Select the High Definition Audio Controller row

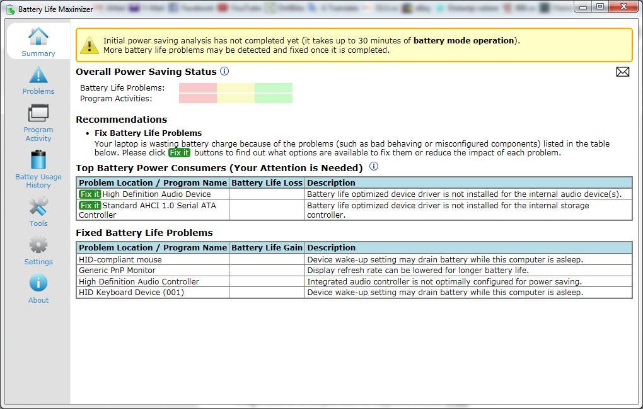click(354, 281)
